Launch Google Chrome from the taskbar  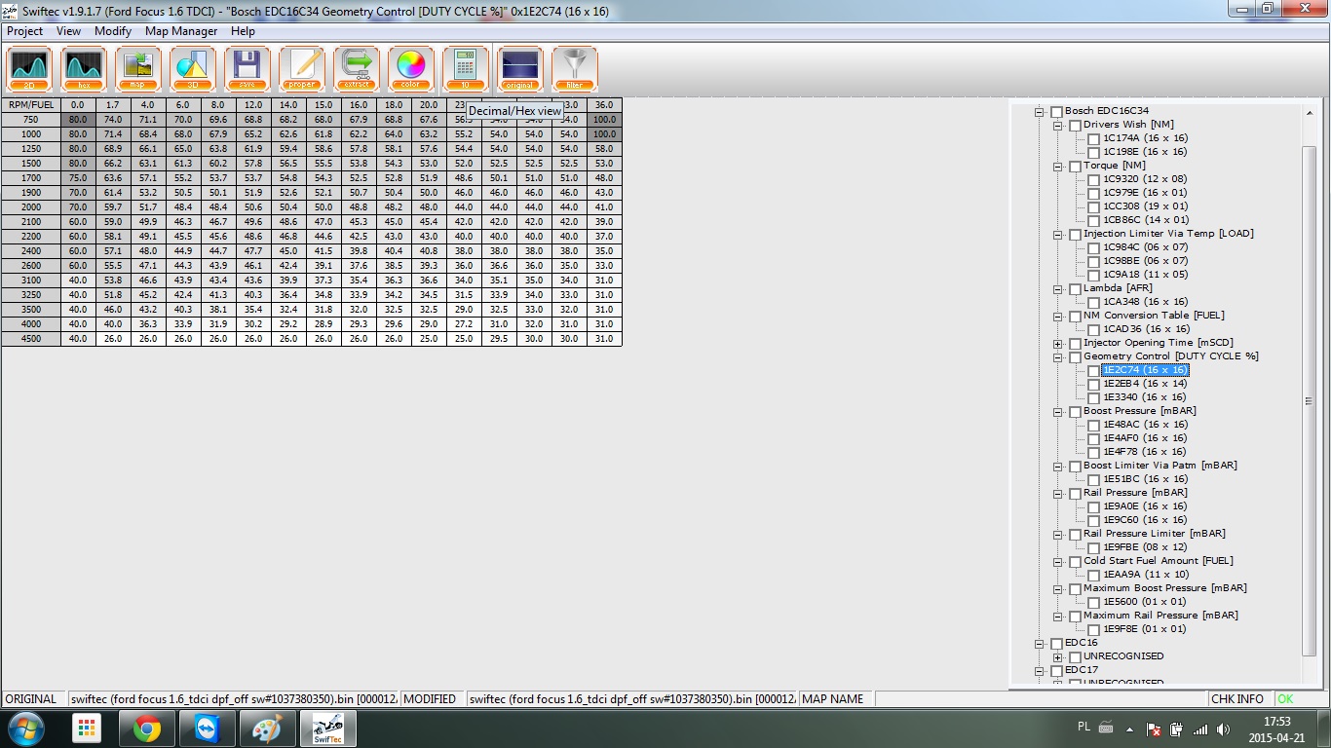coord(147,729)
